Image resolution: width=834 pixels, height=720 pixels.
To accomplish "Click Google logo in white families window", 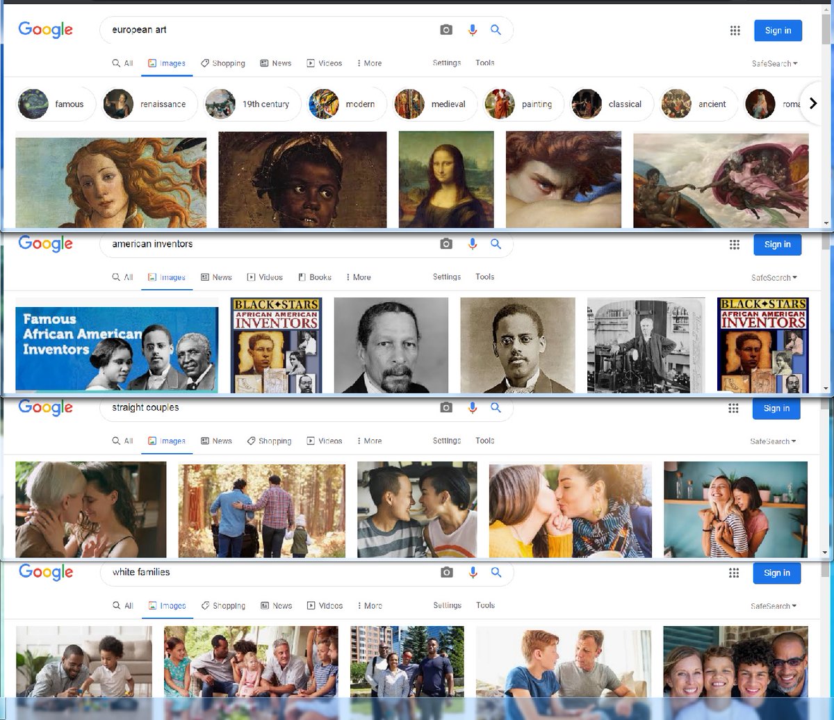I will click(45, 572).
